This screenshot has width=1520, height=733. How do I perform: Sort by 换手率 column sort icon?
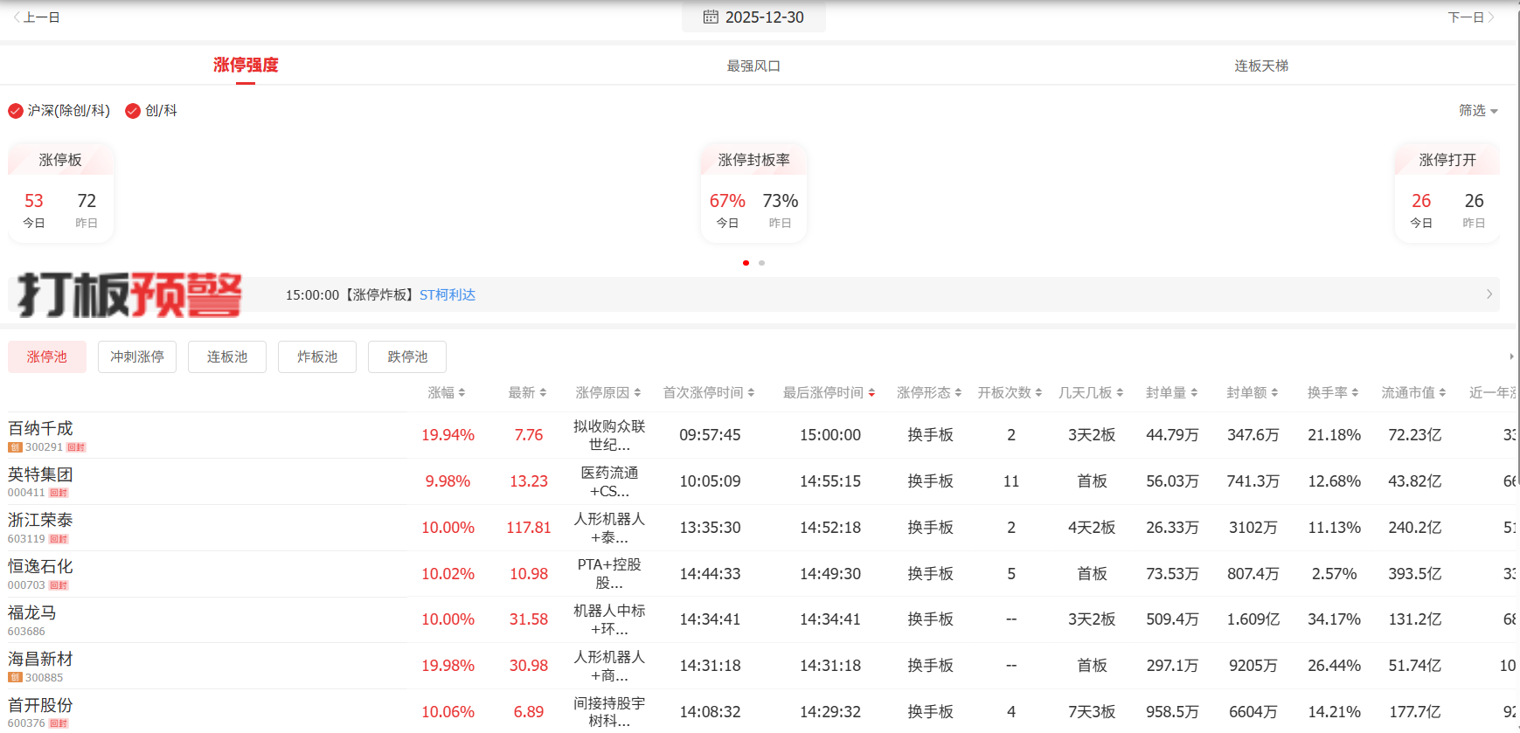coord(1355,393)
